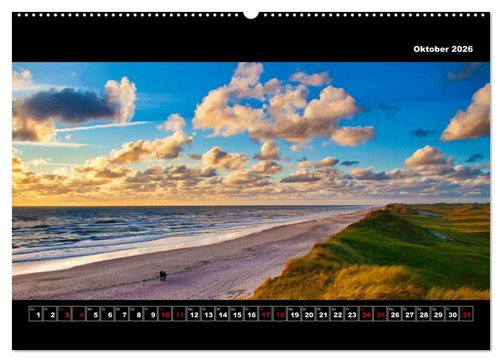Select day 6 in the calendar strip

click(107, 314)
